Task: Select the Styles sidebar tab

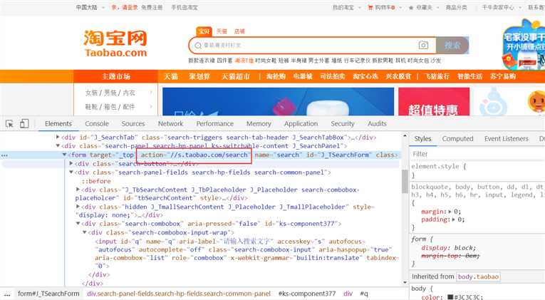Action: [422, 139]
